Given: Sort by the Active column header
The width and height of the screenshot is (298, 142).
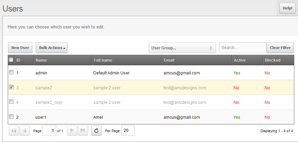Looking at the screenshot, I should pyautogui.click(x=240, y=60).
